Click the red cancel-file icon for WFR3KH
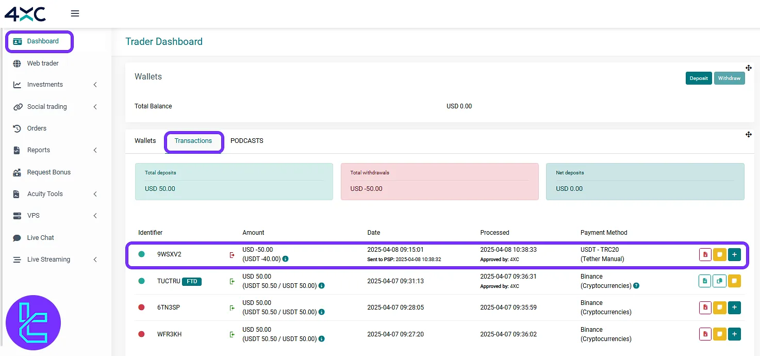 coord(705,334)
